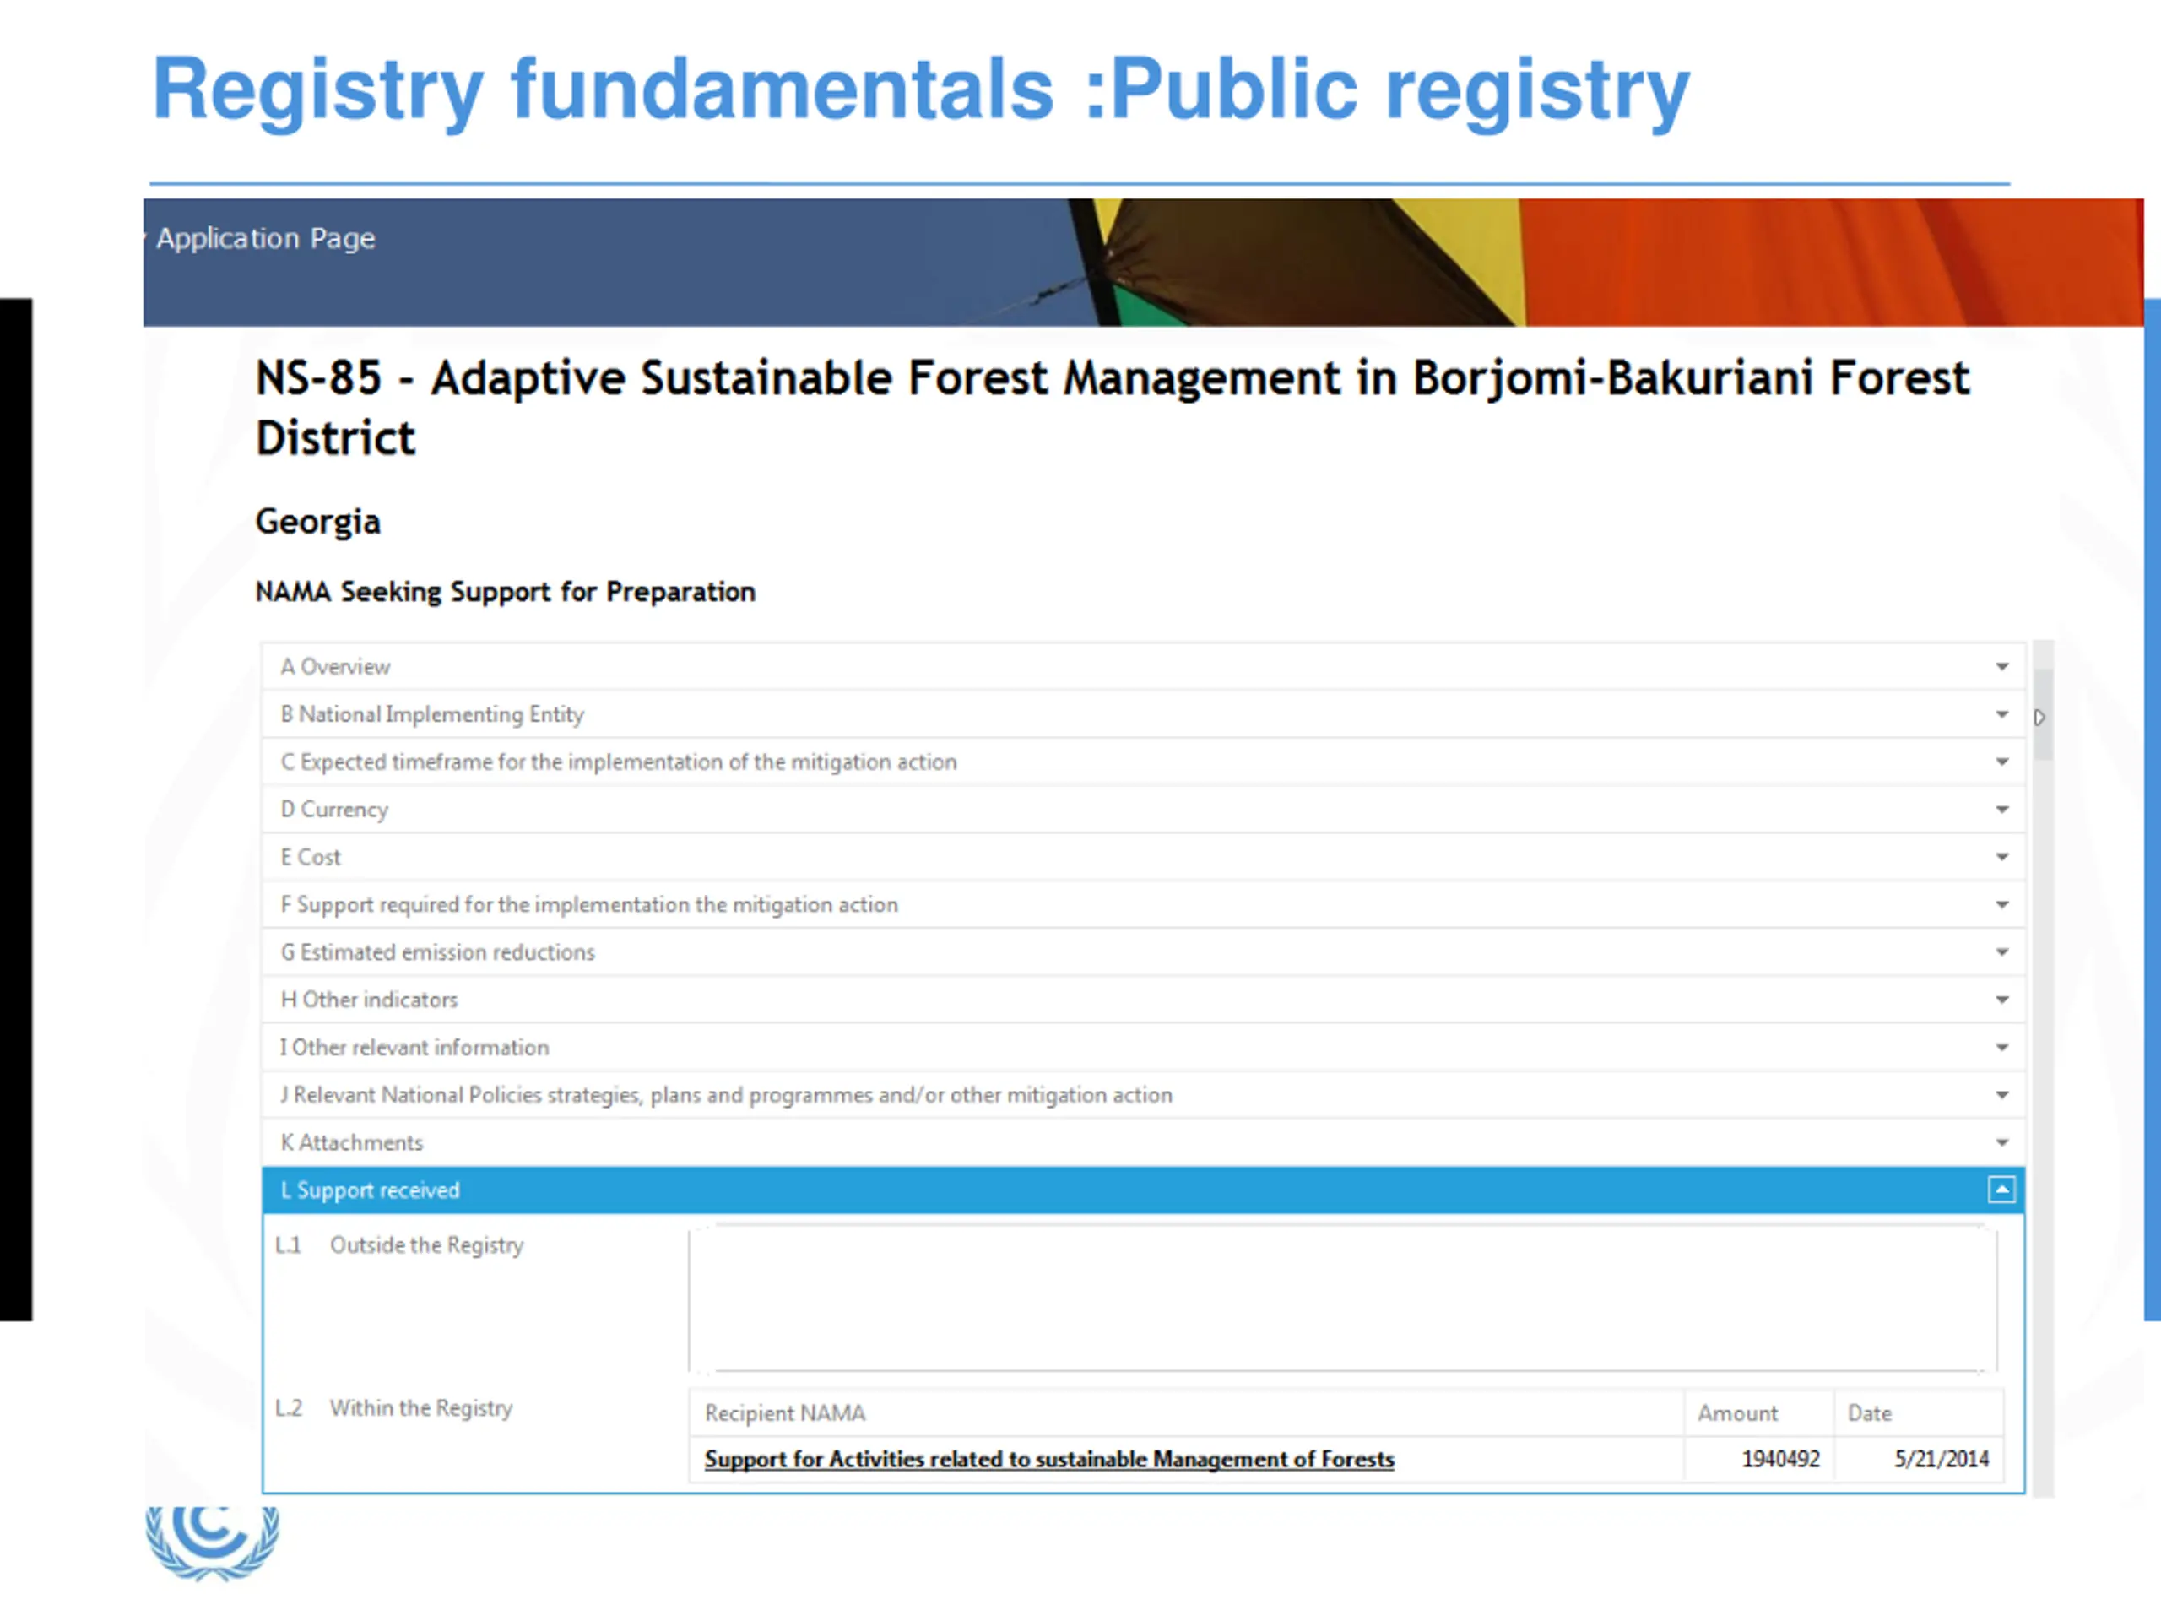
Task: Click the L Support received header
Action: click(1143, 1190)
